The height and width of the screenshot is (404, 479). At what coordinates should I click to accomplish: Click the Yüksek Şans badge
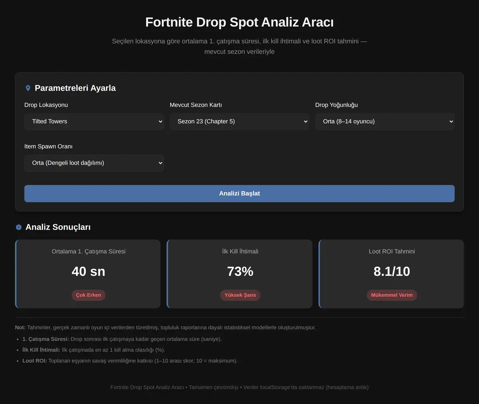click(x=240, y=295)
